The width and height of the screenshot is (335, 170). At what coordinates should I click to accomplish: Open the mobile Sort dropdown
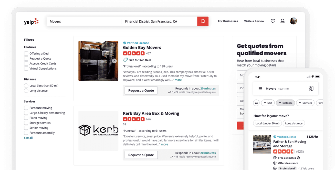[268, 103]
